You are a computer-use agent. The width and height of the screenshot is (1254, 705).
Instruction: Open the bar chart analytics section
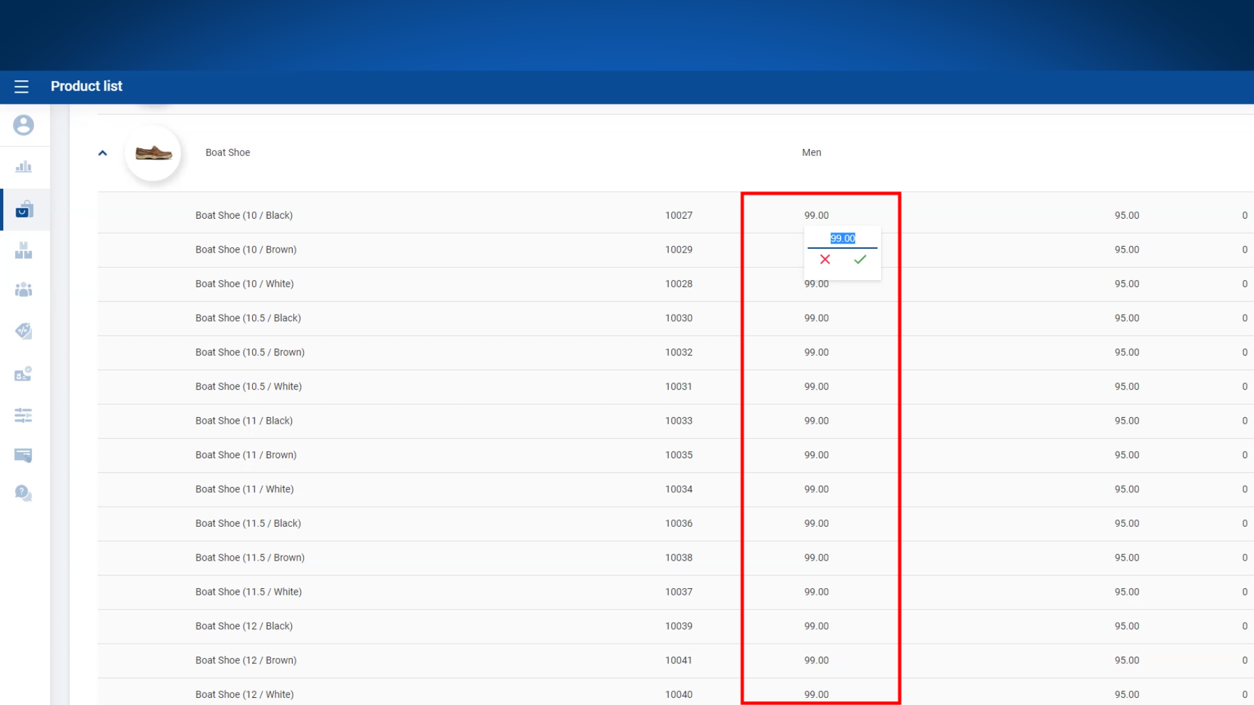coord(24,167)
